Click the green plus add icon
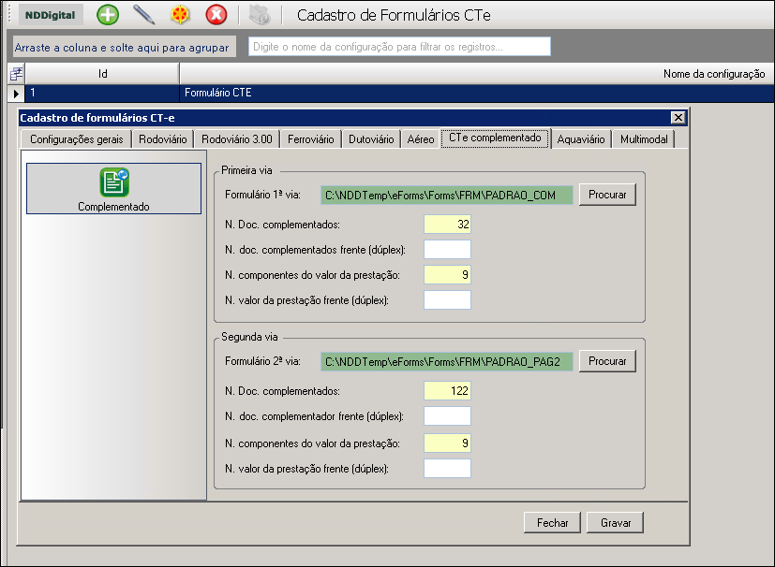 (108, 15)
